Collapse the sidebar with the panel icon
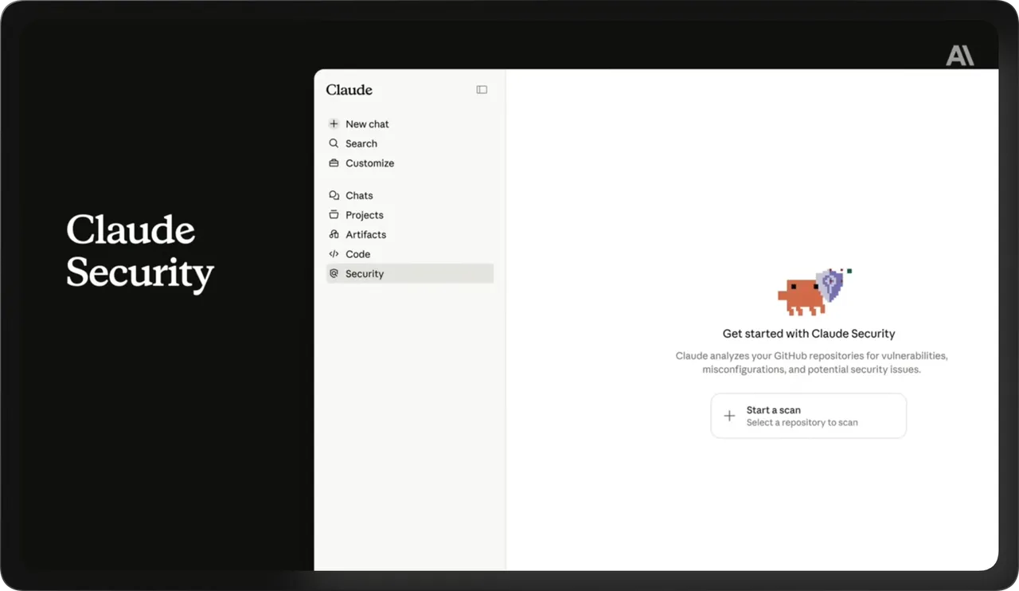The width and height of the screenshot is (1019, 591). (482, 90)
